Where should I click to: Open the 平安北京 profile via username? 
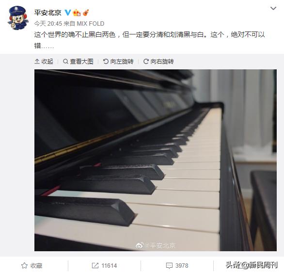pyautogui.click(x=48, y=13)
